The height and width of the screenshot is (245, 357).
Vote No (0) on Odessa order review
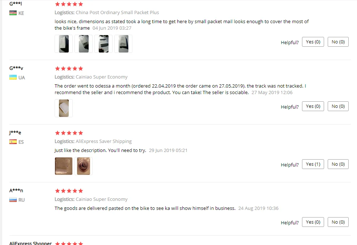tap(338, 106)
